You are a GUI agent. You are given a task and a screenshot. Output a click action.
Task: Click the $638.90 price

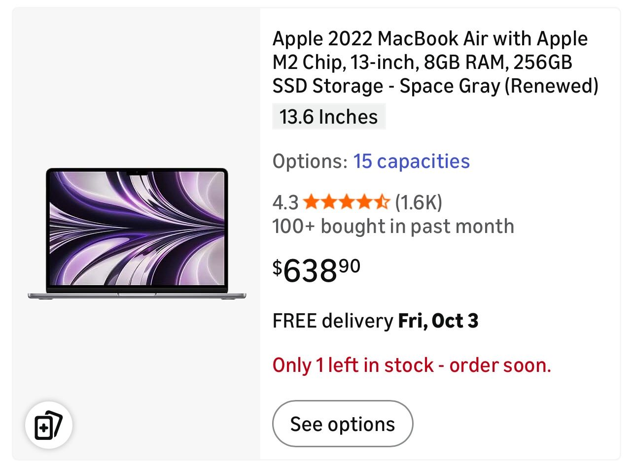click(316, 270)
